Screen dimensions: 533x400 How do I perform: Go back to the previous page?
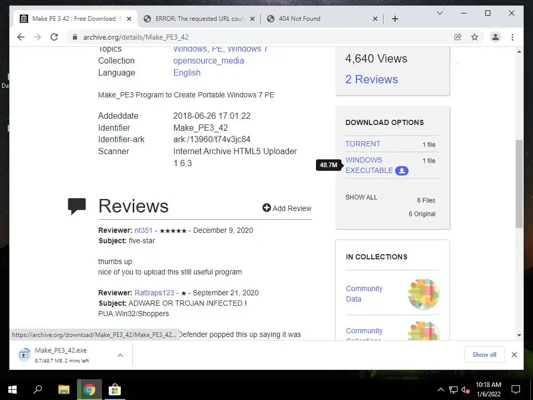click(x=21, y=37)
